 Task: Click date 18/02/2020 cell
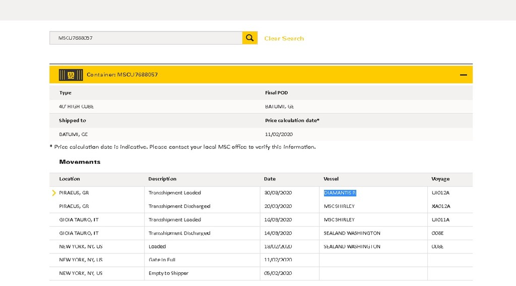tap(278, 247)
